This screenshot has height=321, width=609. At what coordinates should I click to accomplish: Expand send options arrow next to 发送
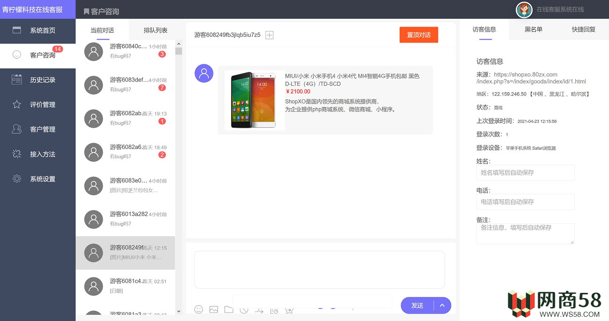tap(442, 306)
